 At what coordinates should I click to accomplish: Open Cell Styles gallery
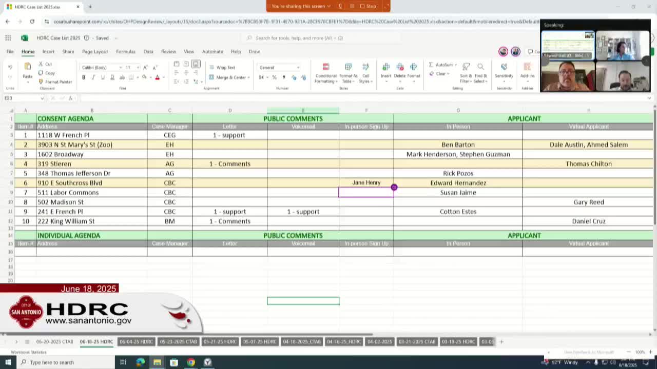(x=365, y=73)
